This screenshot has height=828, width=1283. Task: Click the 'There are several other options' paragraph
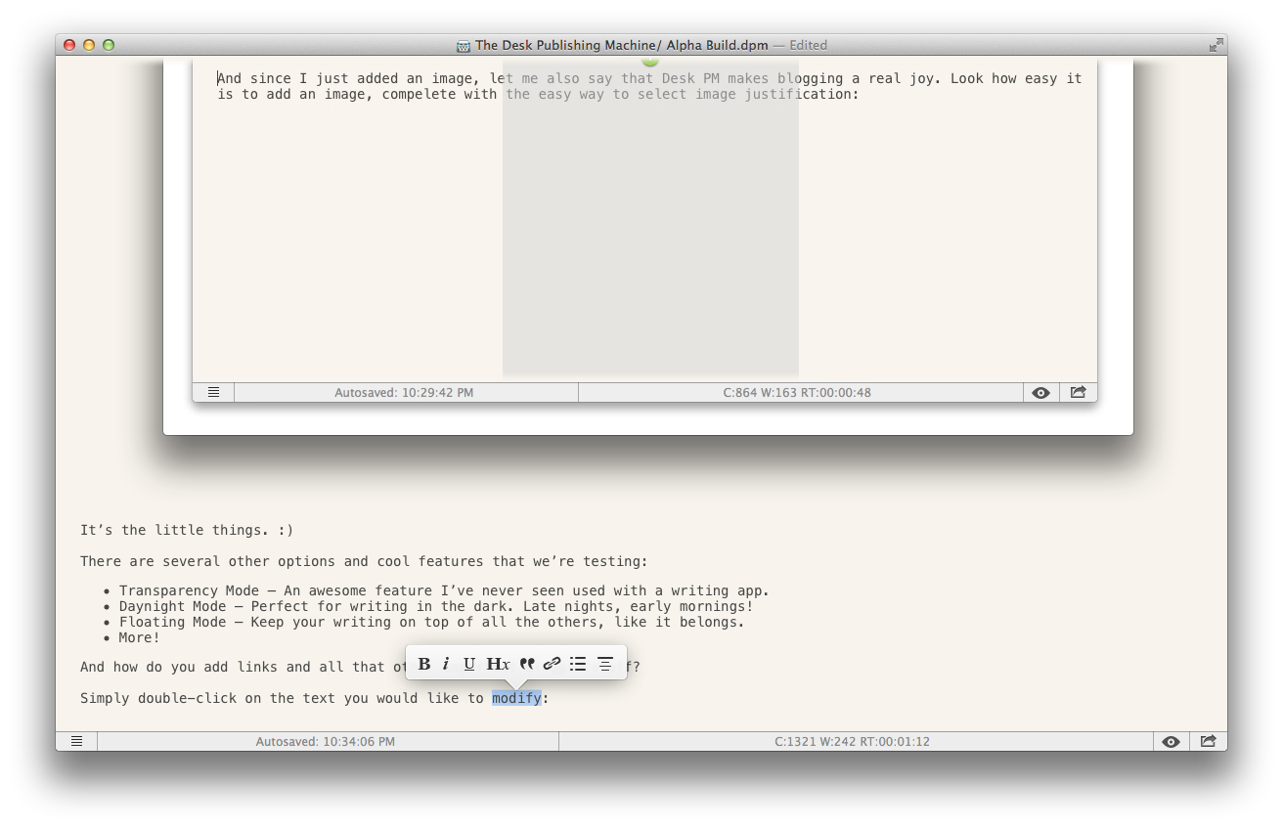click(x=364, y=561)
